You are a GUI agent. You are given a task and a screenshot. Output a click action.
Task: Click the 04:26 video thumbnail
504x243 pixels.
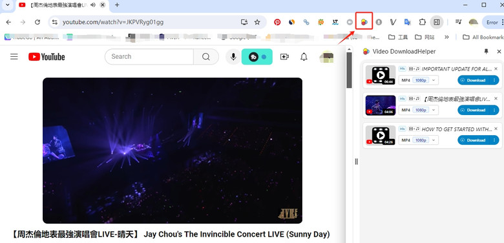(381, 135)
